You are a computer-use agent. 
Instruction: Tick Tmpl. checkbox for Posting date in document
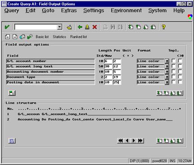point(174,82)
